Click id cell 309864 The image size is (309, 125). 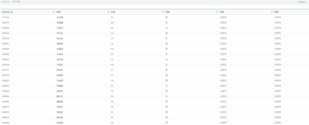[x=5, y=96]
